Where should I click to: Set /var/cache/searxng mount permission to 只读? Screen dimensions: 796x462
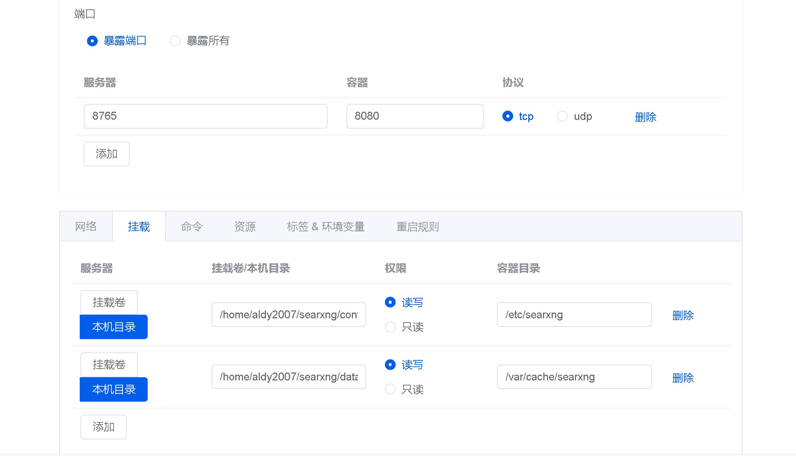click(x=390, y=389)
